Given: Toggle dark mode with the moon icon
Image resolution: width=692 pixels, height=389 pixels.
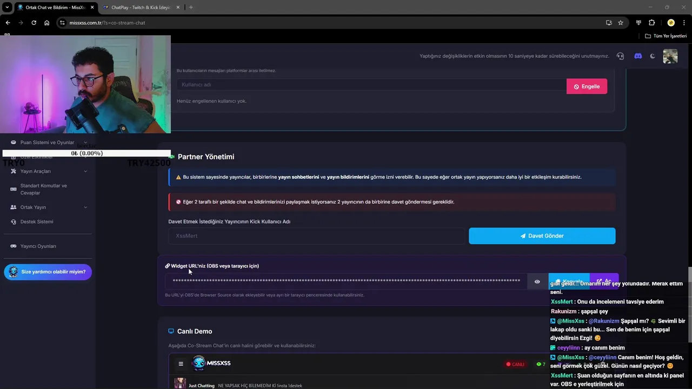Looking at the screenshot, I should [x=653, y=56].
